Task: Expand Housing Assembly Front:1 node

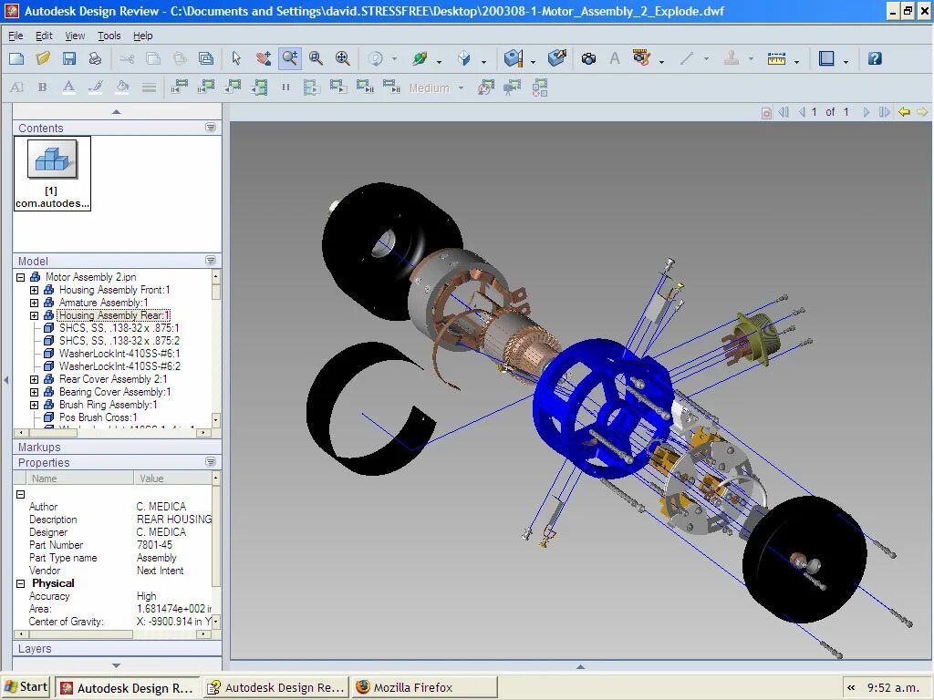Action: pos(34,290)
